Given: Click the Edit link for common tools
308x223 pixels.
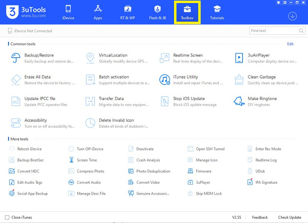Looking at the screenshot, I should [x=290, y=44].
